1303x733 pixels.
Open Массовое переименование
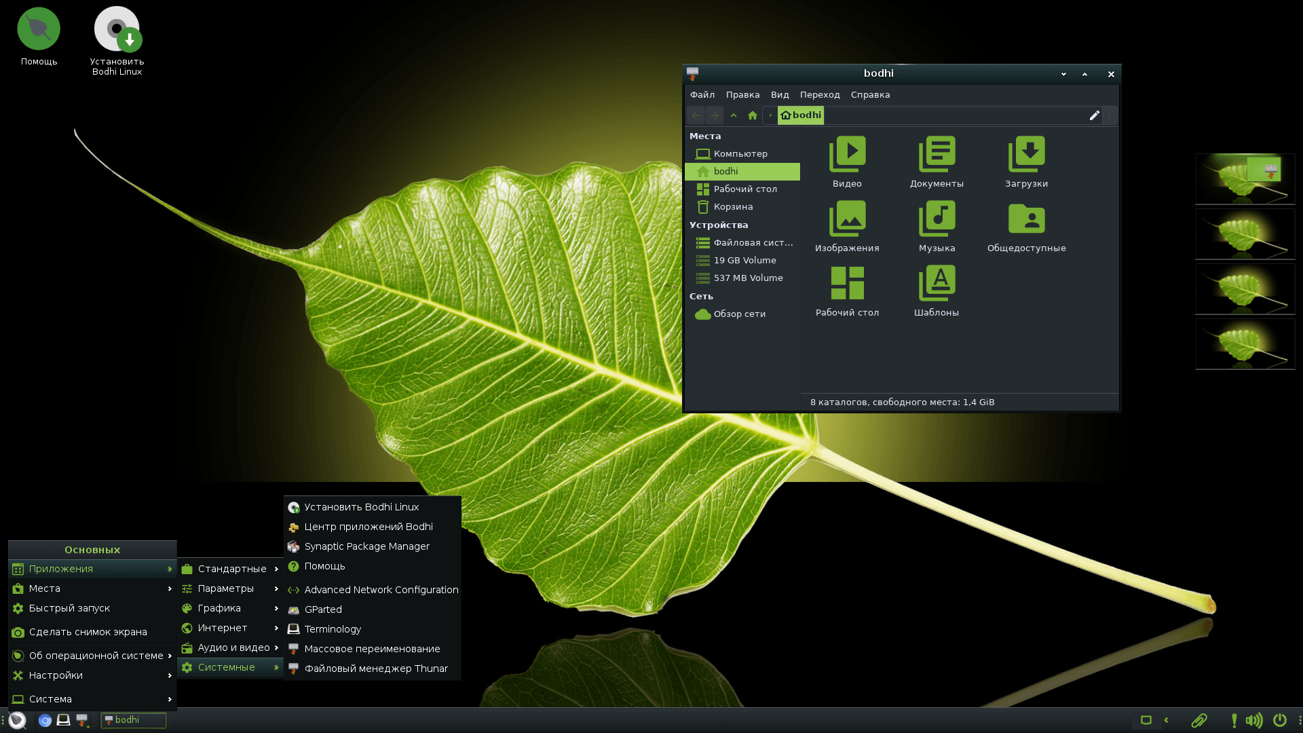[373, 649]
